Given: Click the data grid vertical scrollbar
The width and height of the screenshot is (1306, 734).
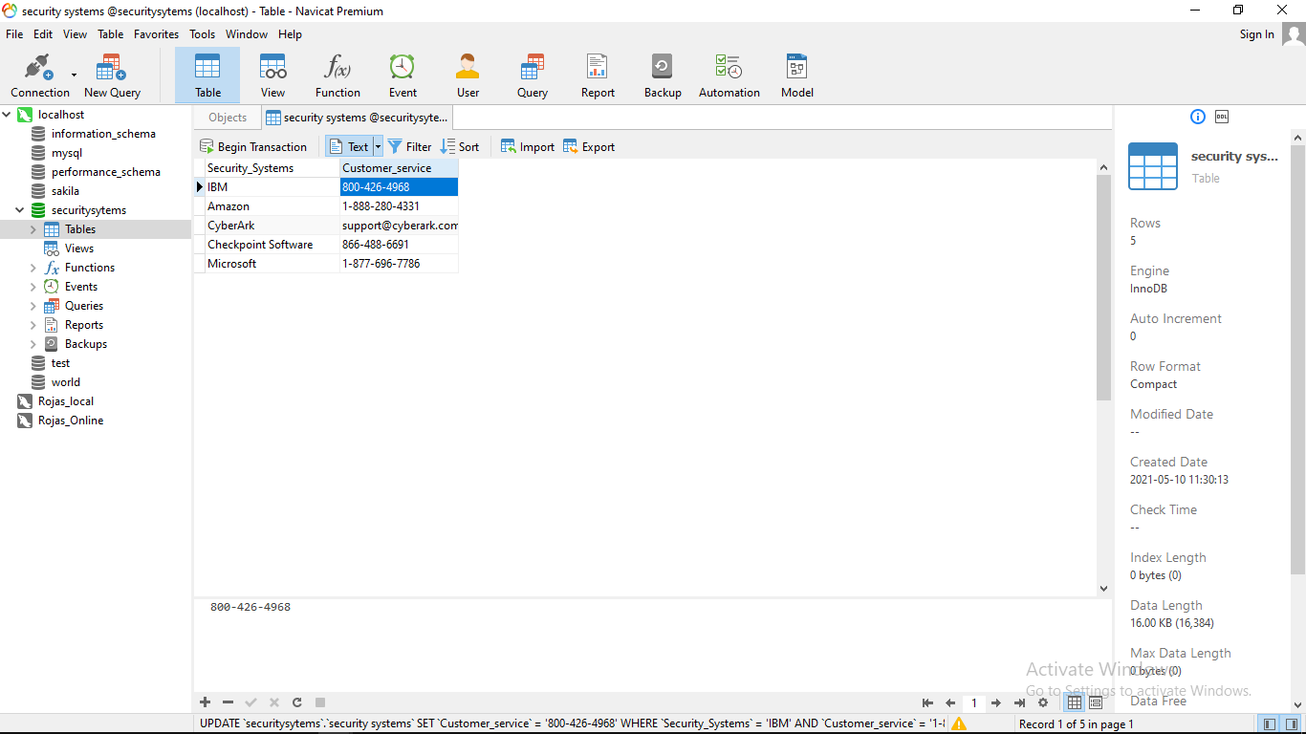Looking at the screenshot, I should tap(1103, 287).
